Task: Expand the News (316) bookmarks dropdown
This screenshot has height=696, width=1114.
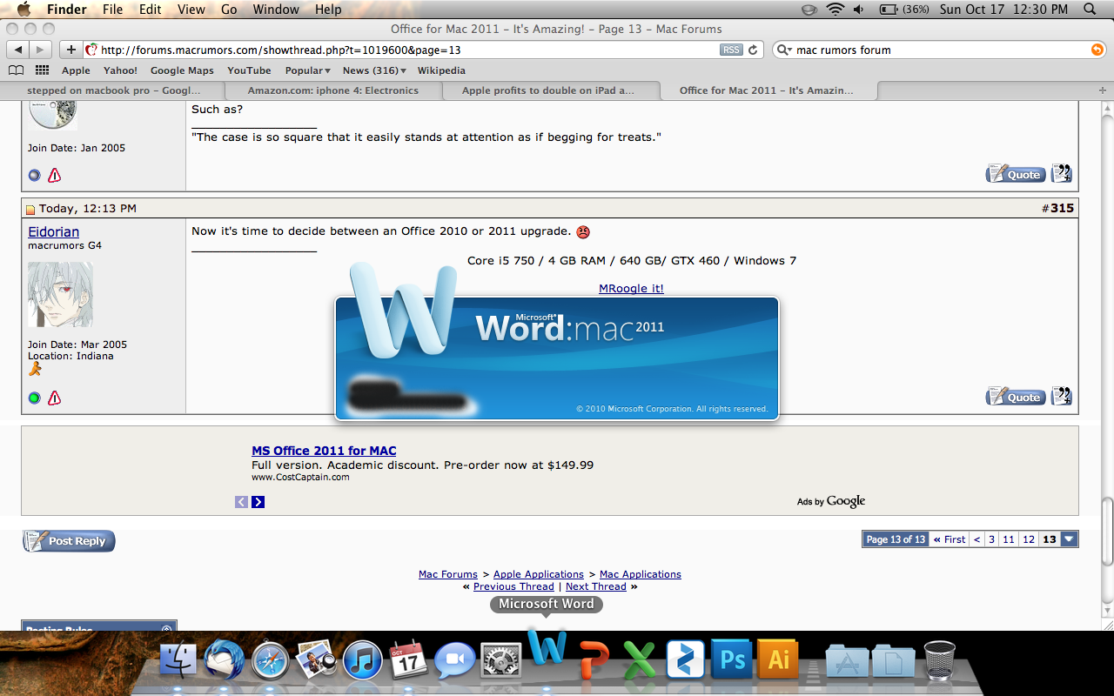Action: coord(374,70)
